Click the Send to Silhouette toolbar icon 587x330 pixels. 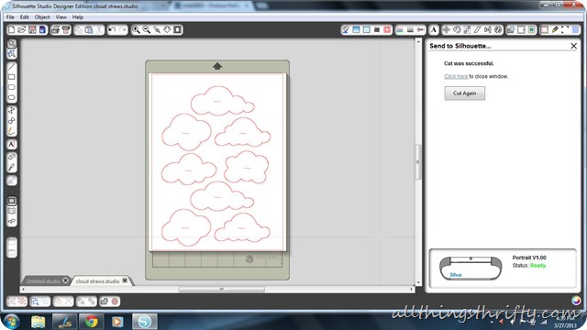[x=65, y=29]
